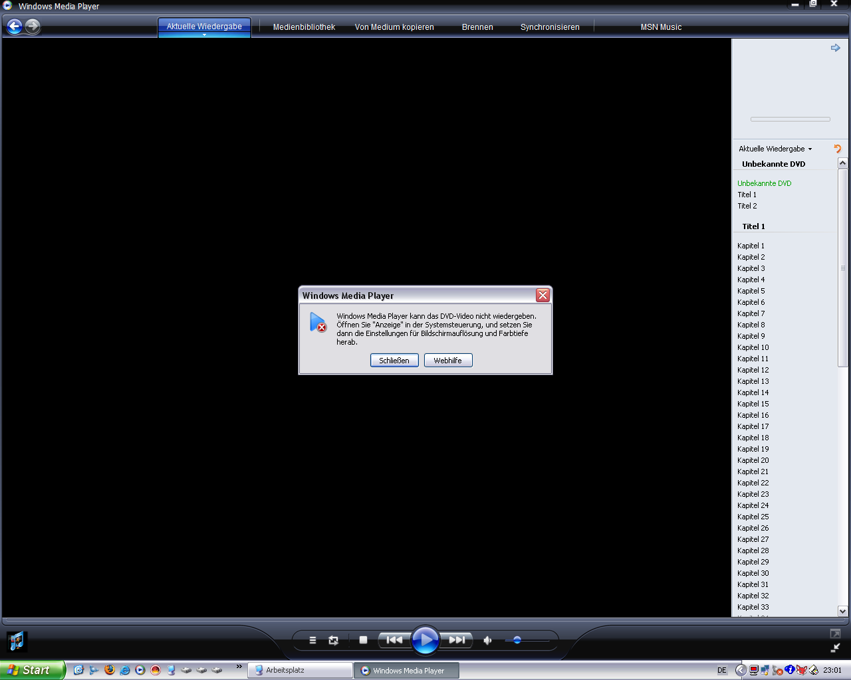Hide the playlist pane with blue arrow
Image resolution: width=851 pixels, height=680 pixels.
tap(836, 48)
